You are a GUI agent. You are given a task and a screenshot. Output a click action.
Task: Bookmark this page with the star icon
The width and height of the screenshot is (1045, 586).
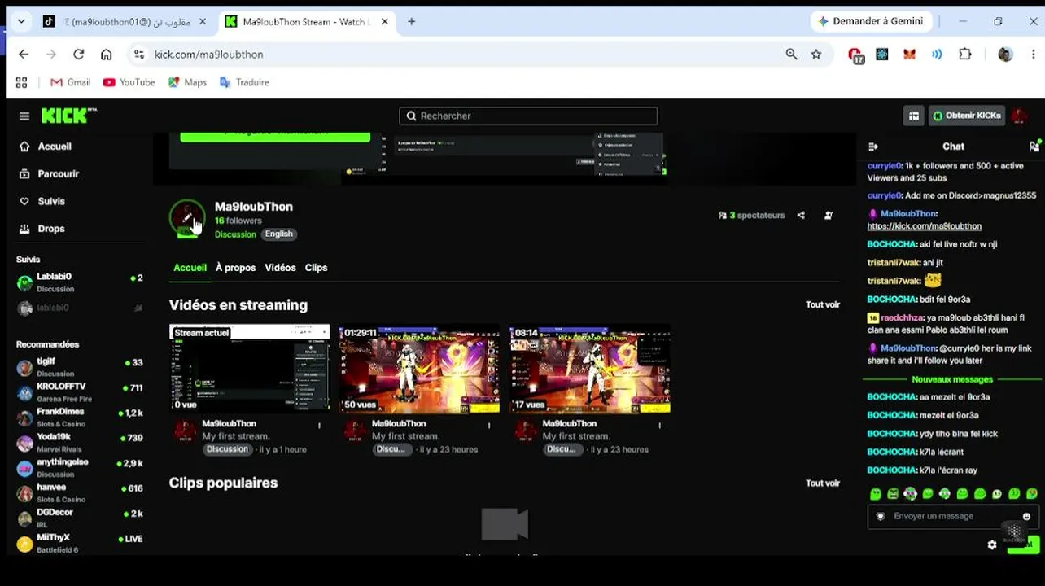pyautogui.click(x=816, y=55)
